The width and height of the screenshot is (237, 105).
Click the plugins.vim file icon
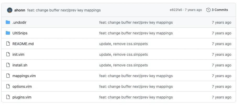8,97
